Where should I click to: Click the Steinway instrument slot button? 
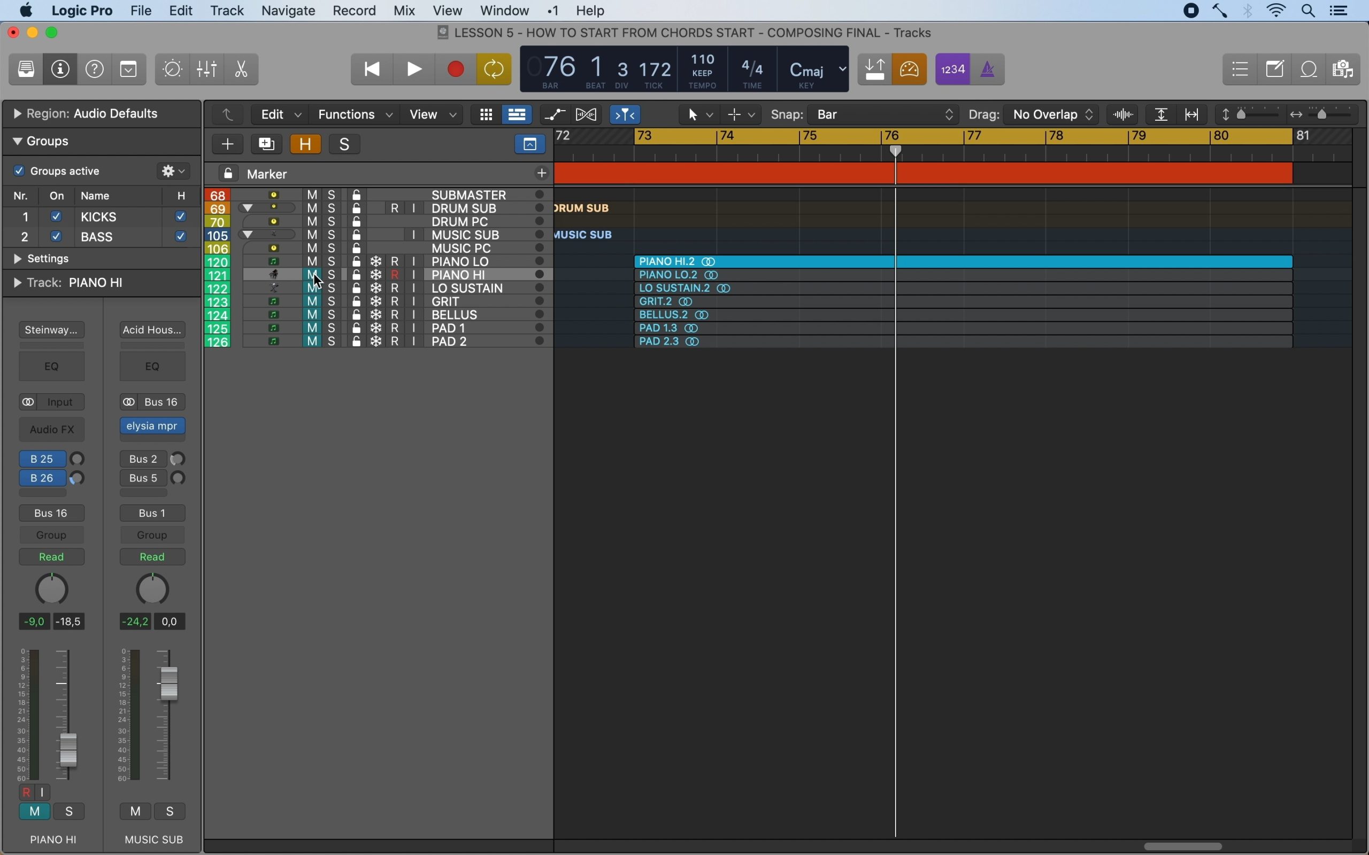coord(52,330)
